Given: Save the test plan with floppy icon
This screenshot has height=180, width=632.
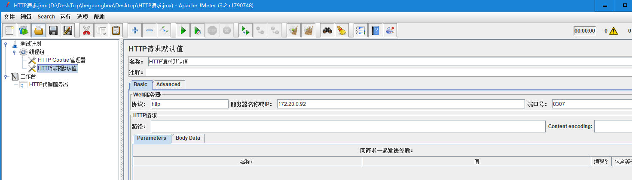Looking at the screenshot, I should pos(53,30).
